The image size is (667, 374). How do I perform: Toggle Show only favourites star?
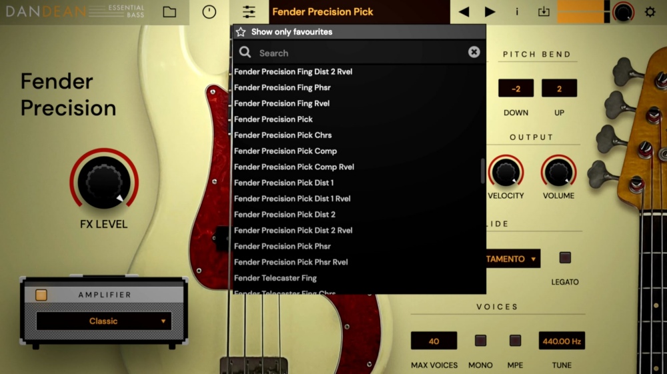pos(241,32)
